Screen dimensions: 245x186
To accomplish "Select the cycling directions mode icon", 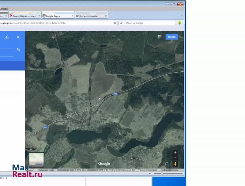I will (7, 37).
